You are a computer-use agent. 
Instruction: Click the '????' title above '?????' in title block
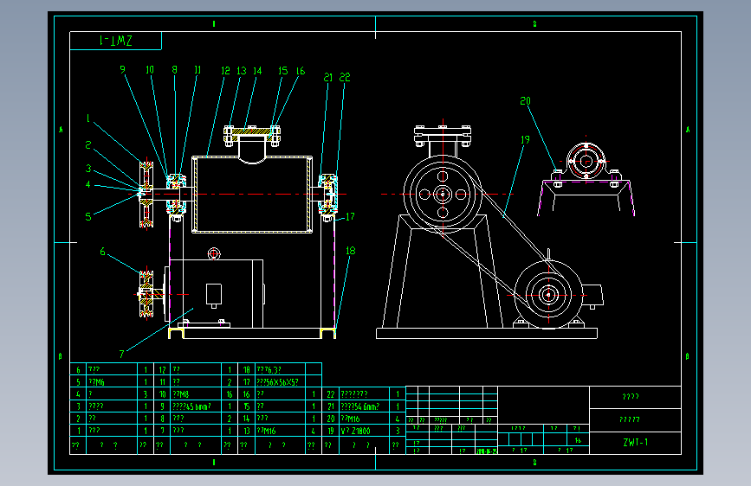coord(631,397)
